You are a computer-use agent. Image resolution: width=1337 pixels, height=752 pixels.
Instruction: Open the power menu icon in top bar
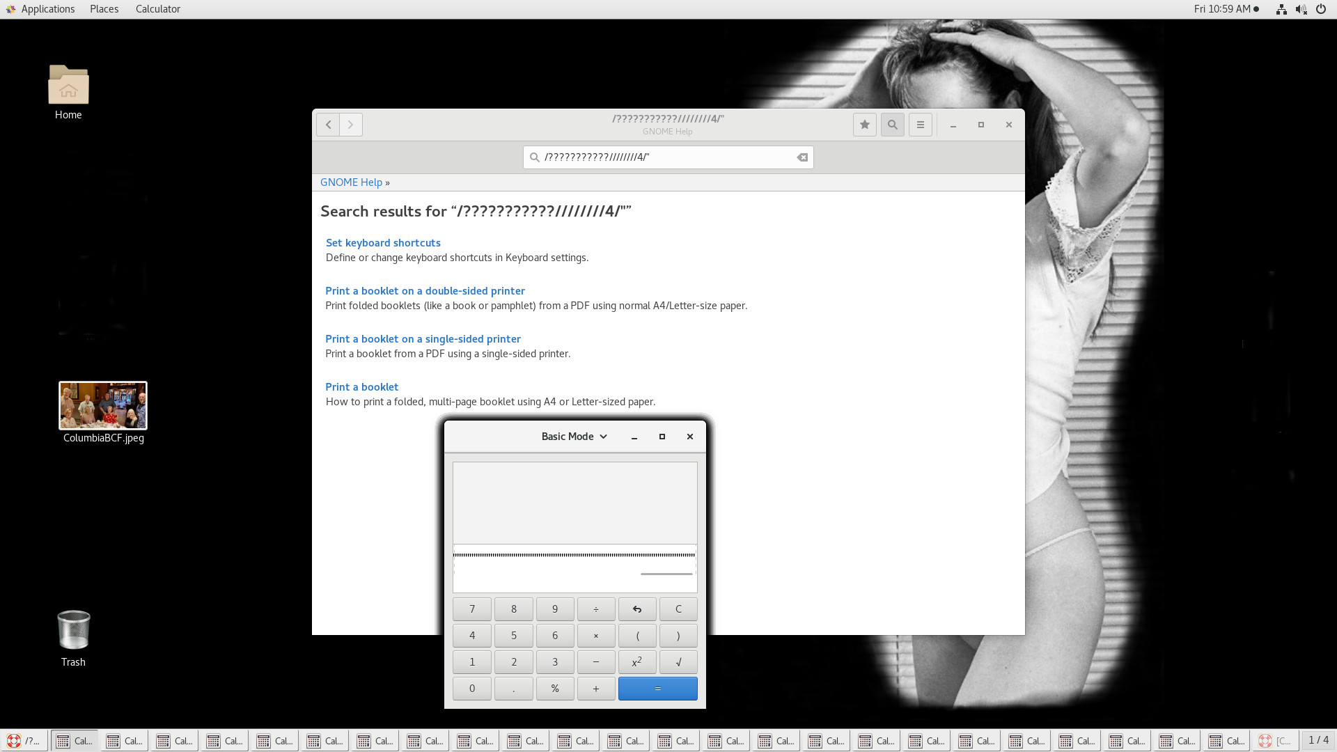pos(1320,9)
